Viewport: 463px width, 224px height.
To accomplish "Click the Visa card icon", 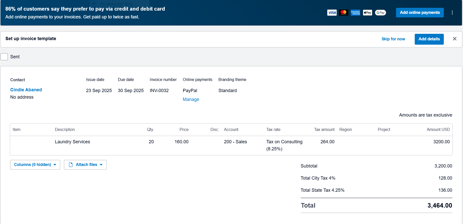I will tap(332, 13).
